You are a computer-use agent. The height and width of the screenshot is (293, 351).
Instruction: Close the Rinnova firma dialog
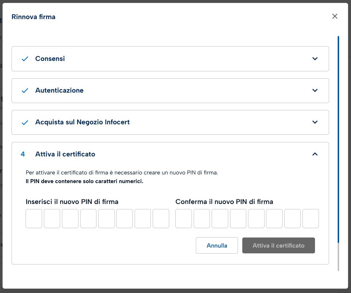click(x=335, y=16)
